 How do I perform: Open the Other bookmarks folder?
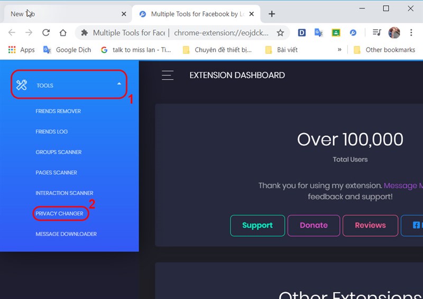point(384,50)
